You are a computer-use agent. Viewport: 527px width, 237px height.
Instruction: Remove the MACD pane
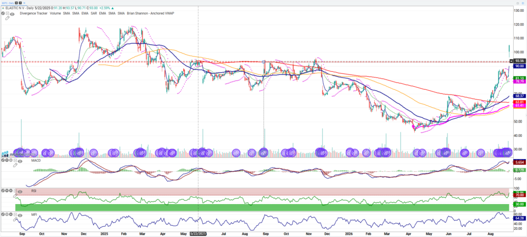point(3,160)
